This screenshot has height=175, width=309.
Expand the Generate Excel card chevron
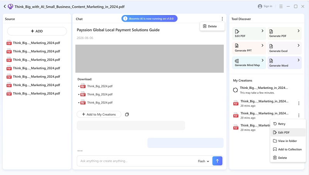[x=298, y=45]
